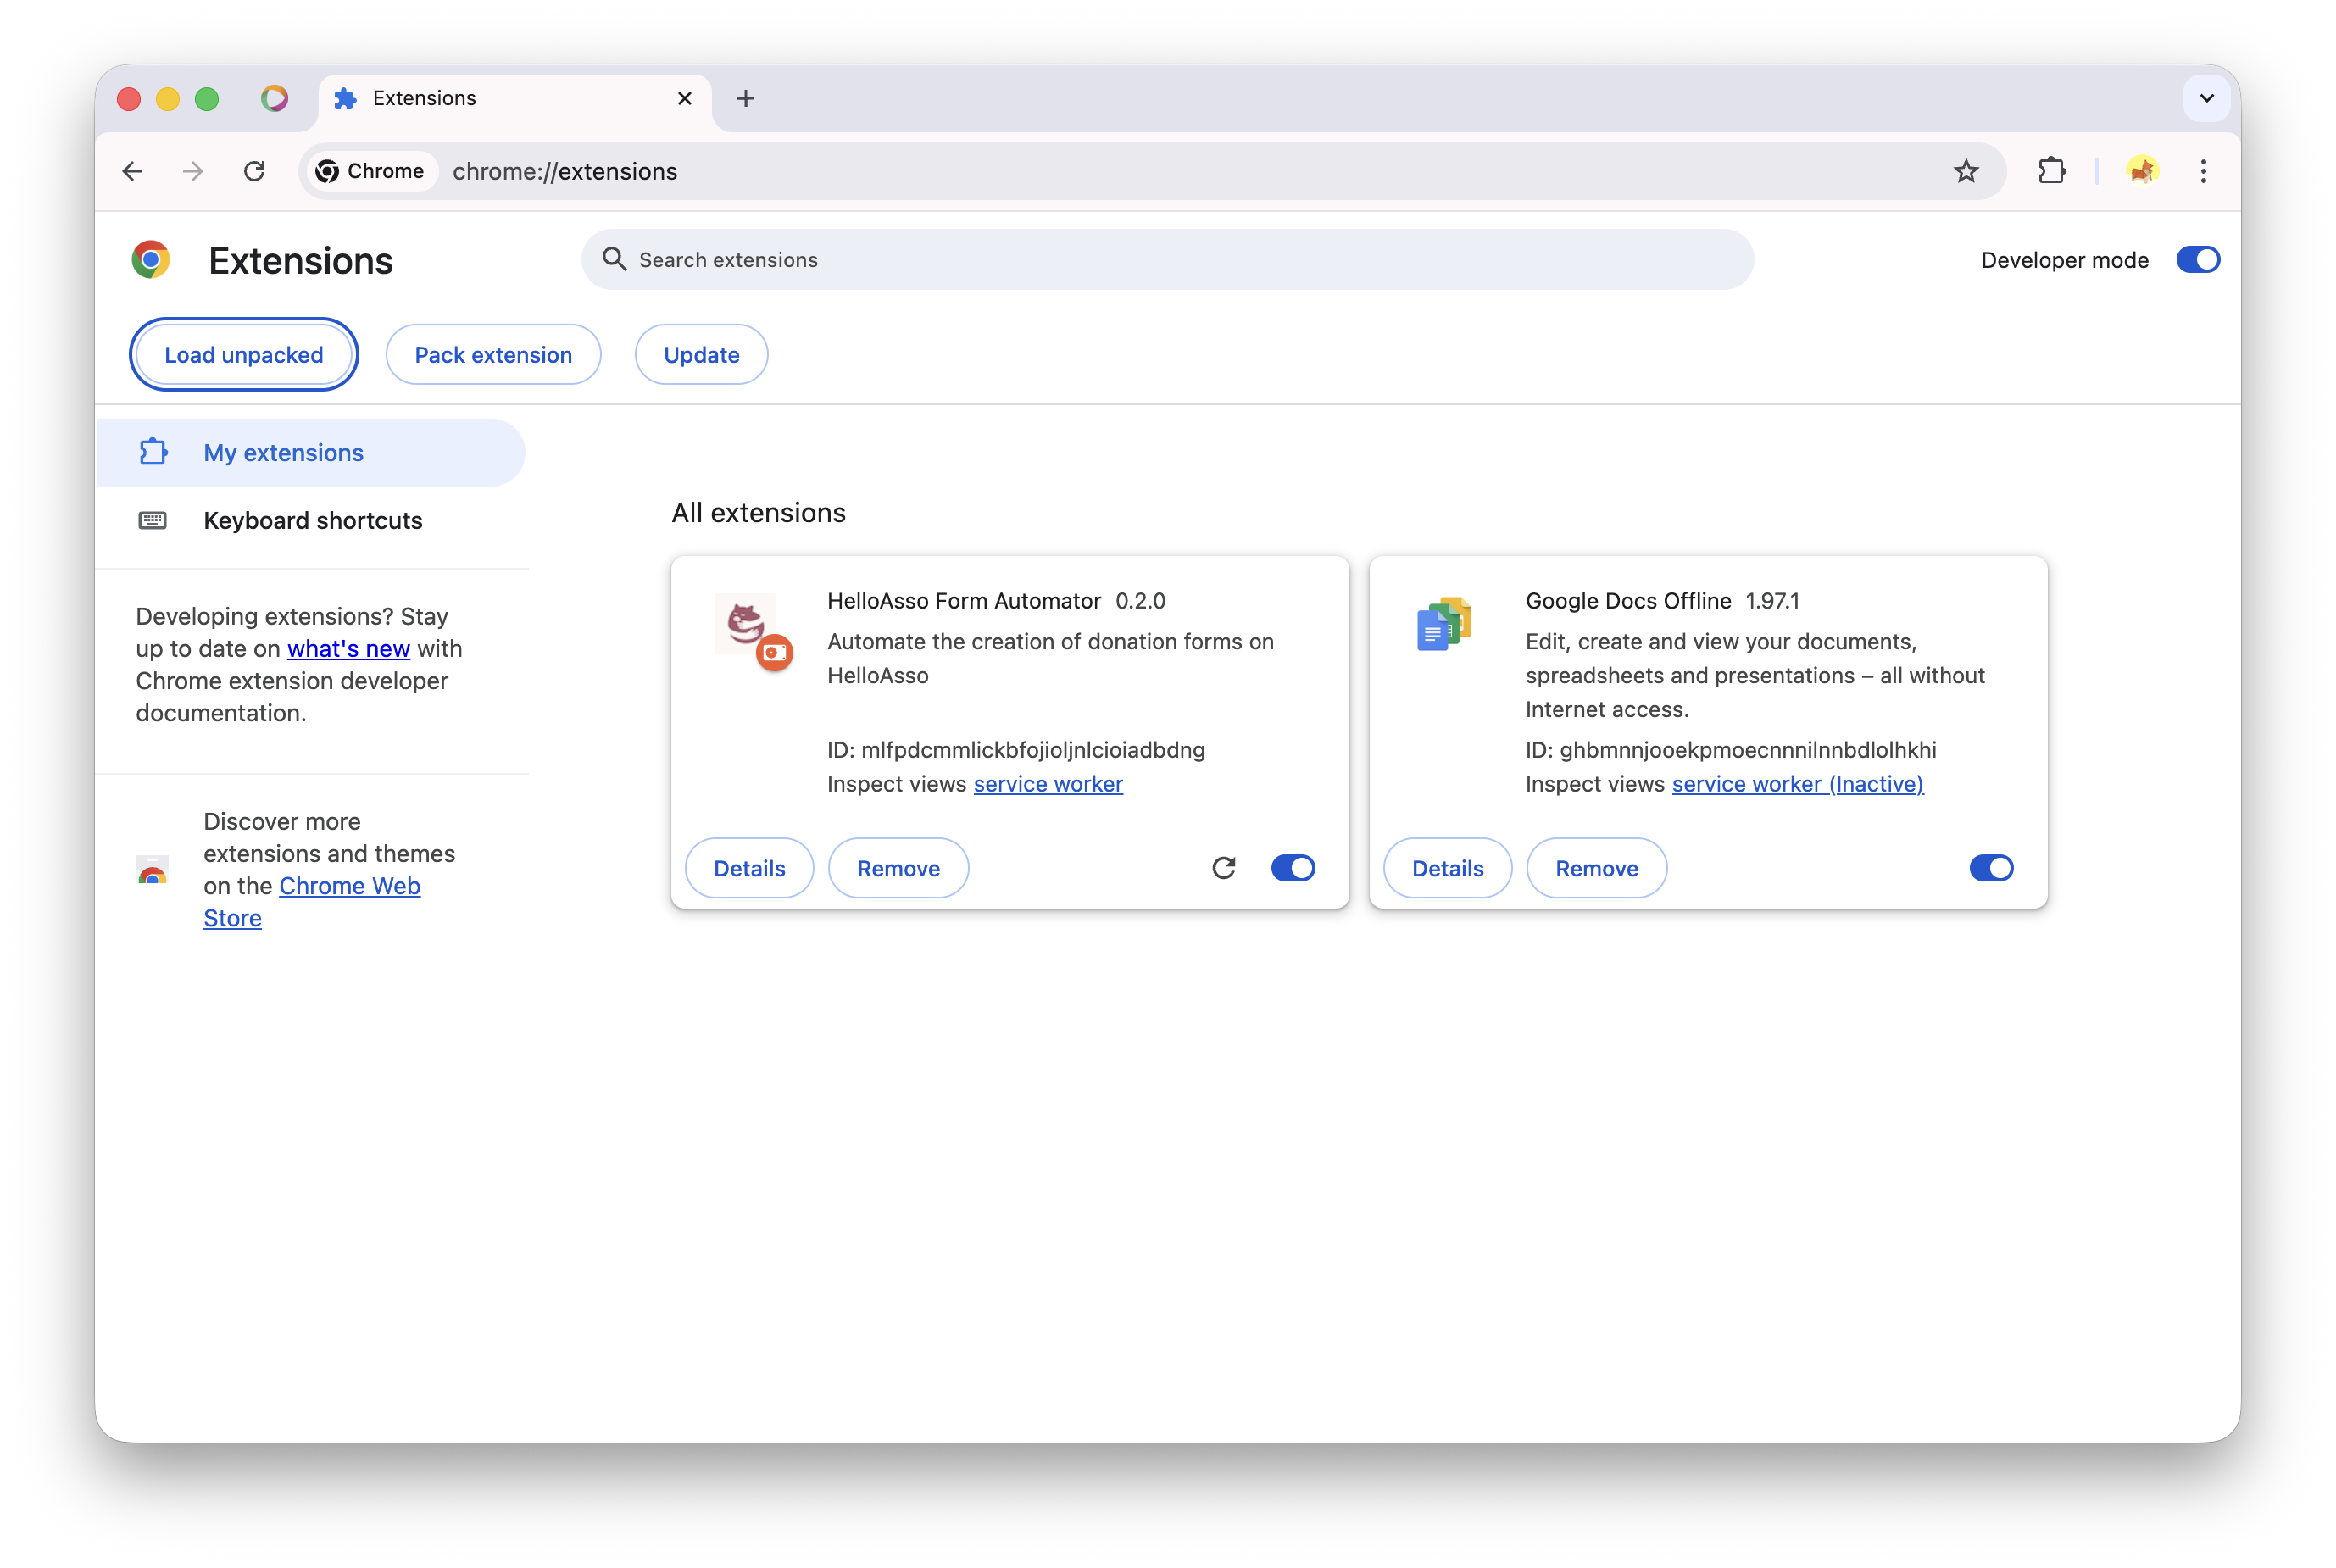Open the tab search chevron dropdown
This screenshot has width=2336, height=1568.
point(2205,98)
